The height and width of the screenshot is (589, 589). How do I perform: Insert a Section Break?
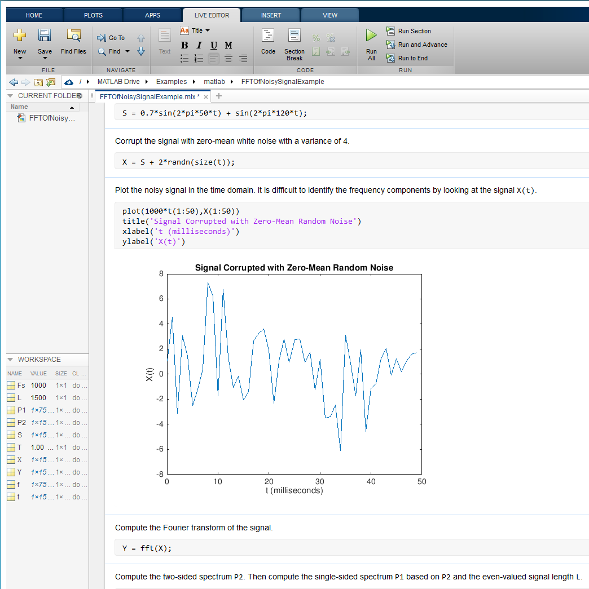coord(294,37)
